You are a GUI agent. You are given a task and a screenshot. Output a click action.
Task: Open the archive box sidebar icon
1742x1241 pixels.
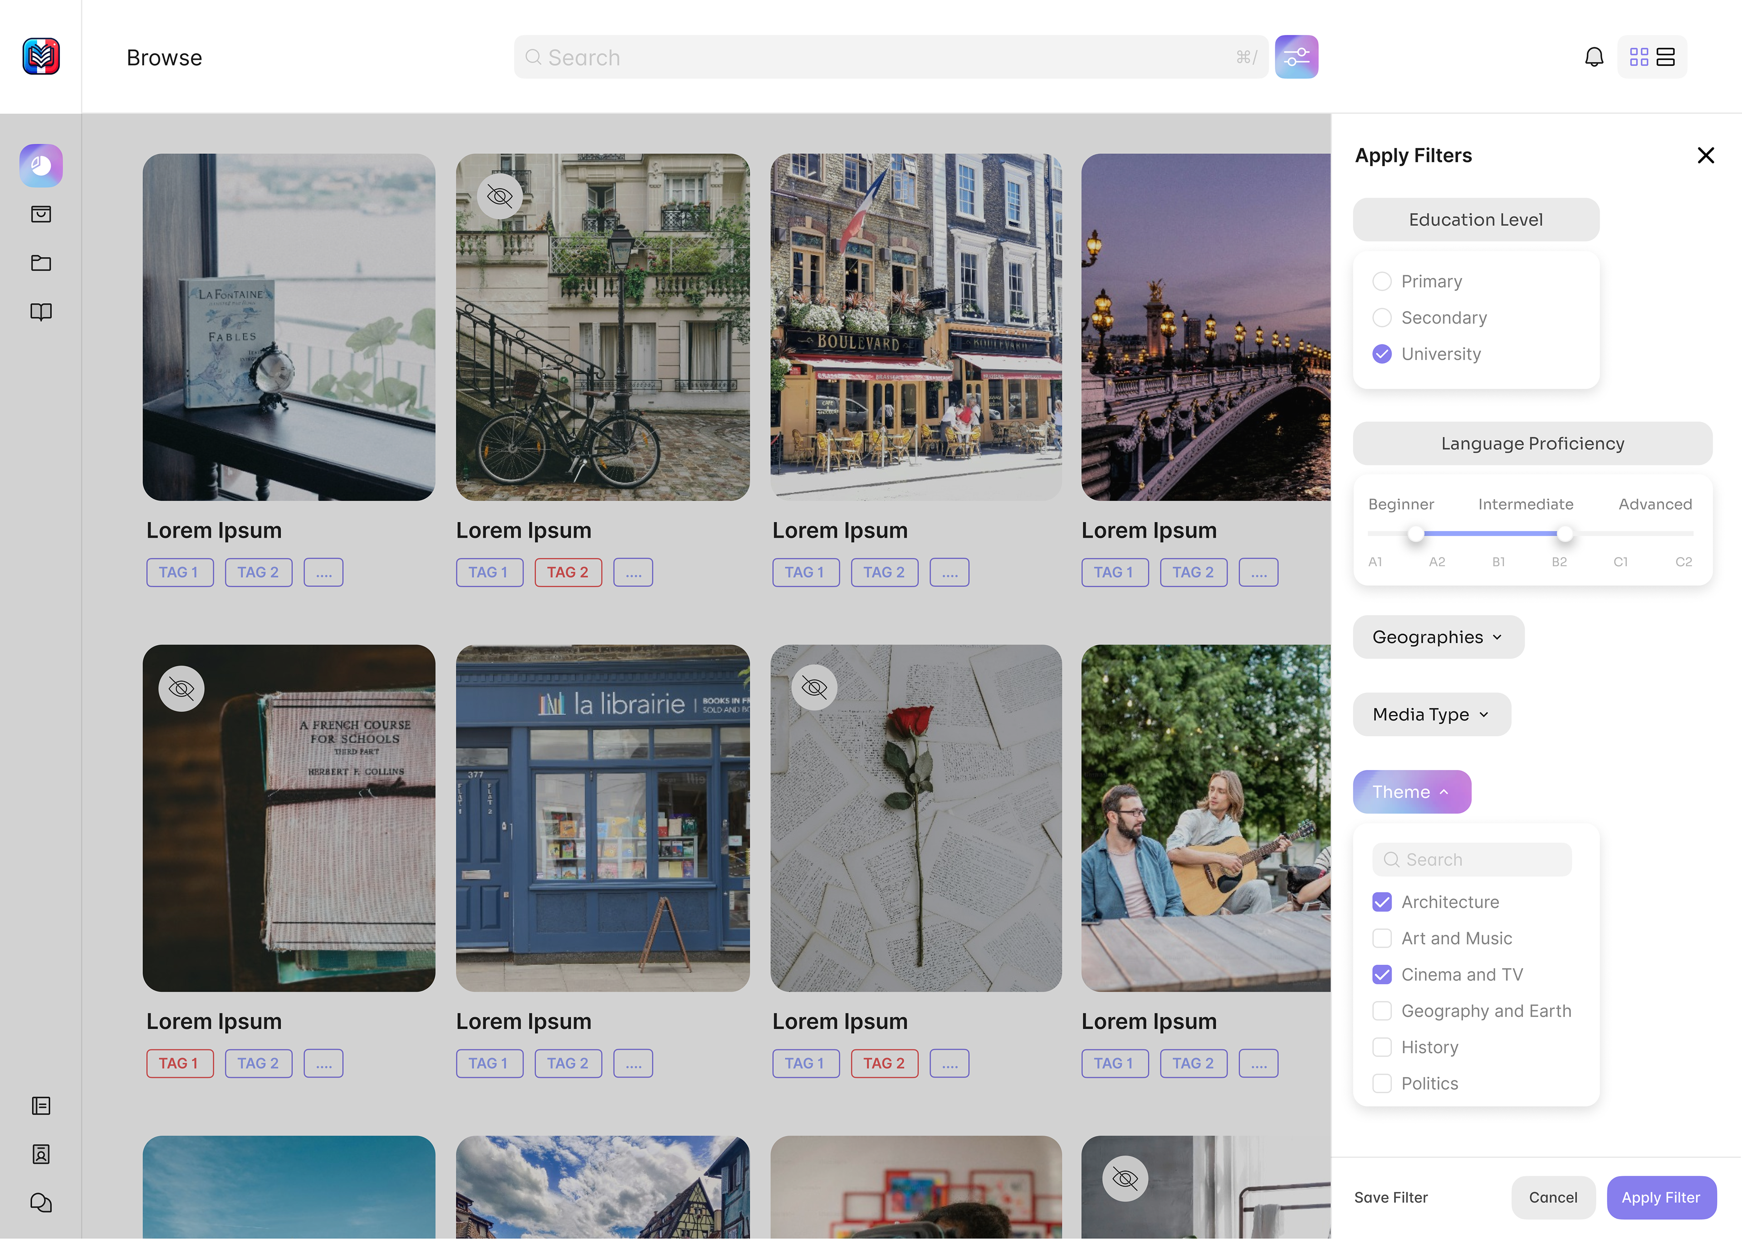tap(41, 215)
